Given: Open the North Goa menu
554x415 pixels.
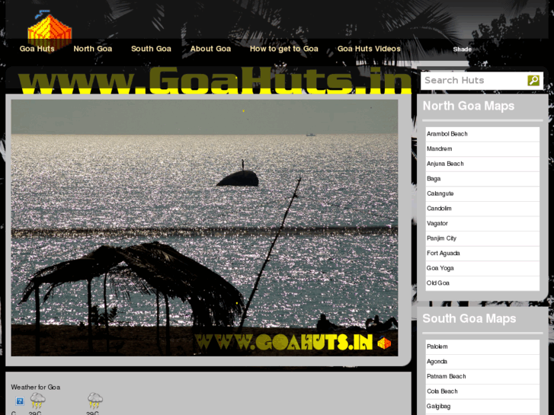Looking at the screenshot, I should coord(92,49).
